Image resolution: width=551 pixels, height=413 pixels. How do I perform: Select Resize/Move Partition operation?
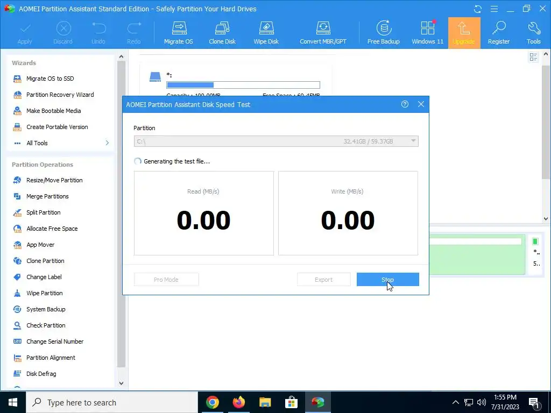tap(54, 180)
